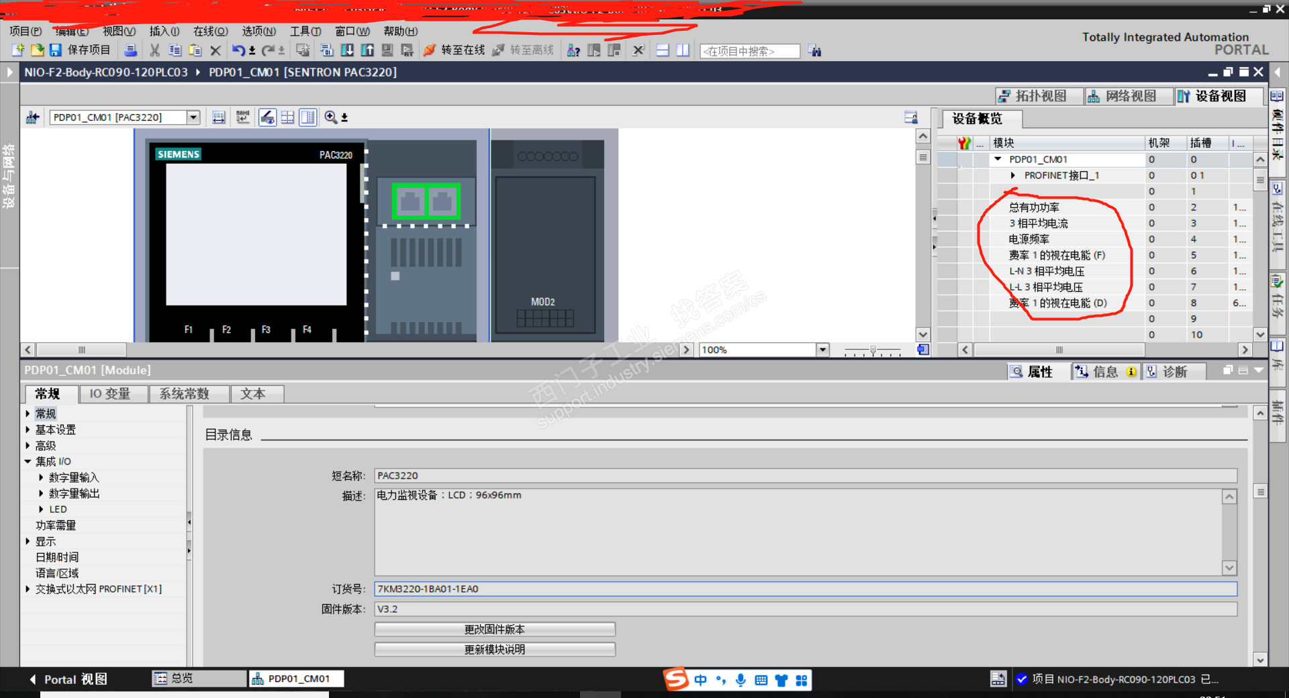Click the 转至在线 button

(455, 50)
